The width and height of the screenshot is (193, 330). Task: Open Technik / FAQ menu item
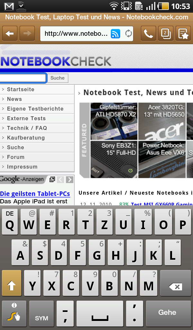pos(37,128)
